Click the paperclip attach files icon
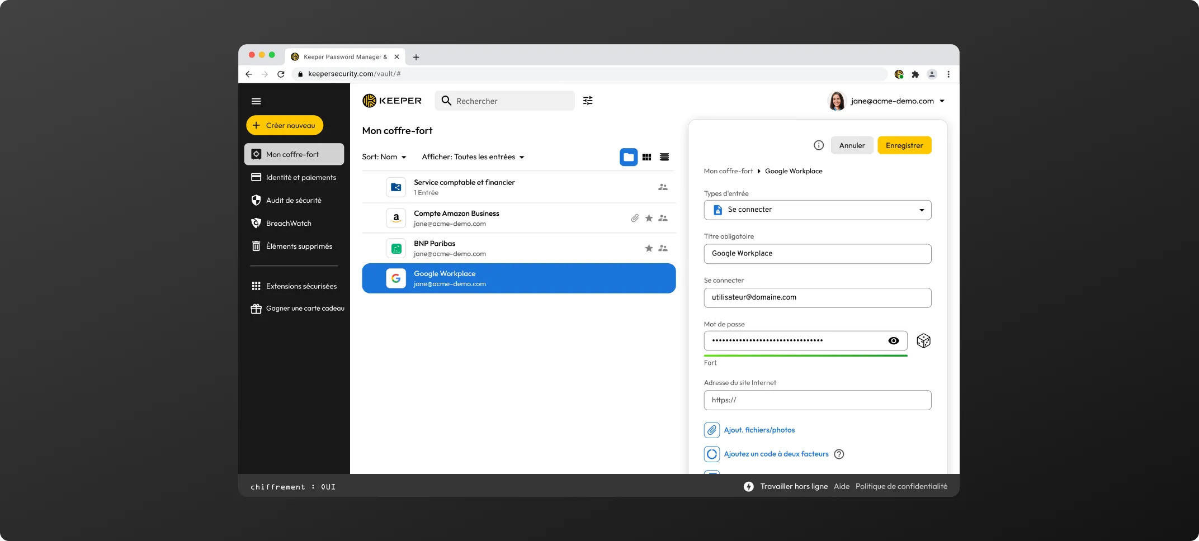 click(712, 430)
